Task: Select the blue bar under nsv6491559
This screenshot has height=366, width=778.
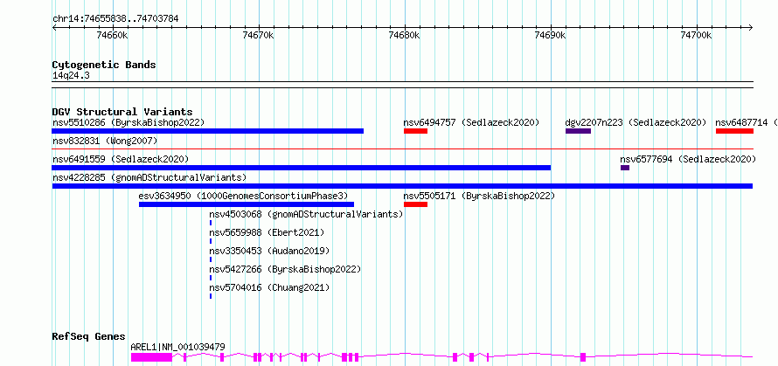Action: [x=302, y=168]
